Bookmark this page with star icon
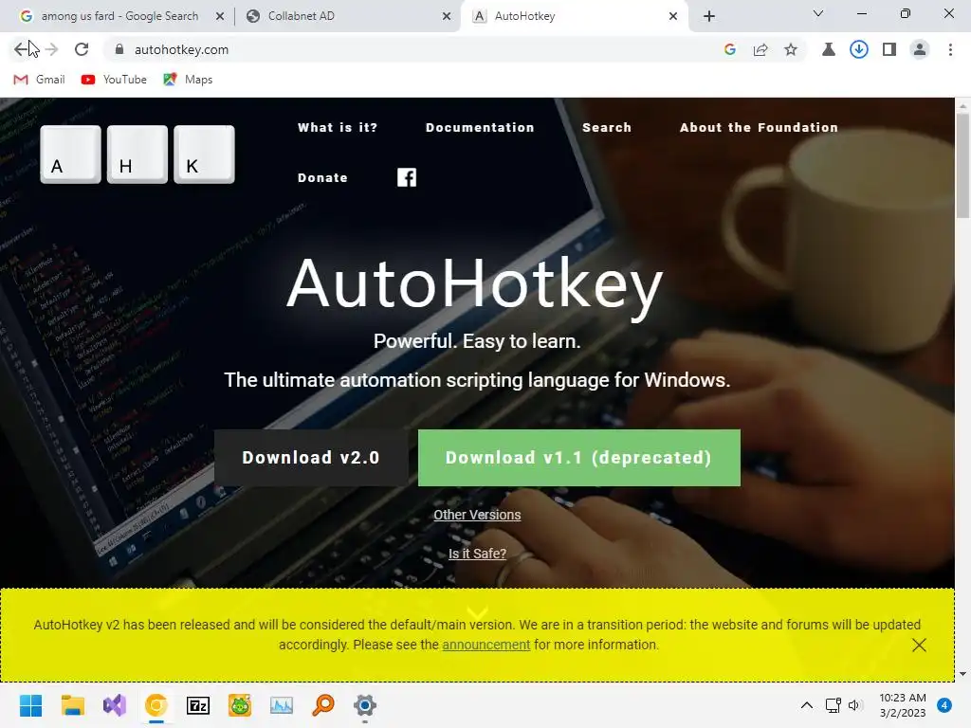Image resolution: width=971 pixels, height=728 pixels. click(791, 49)
